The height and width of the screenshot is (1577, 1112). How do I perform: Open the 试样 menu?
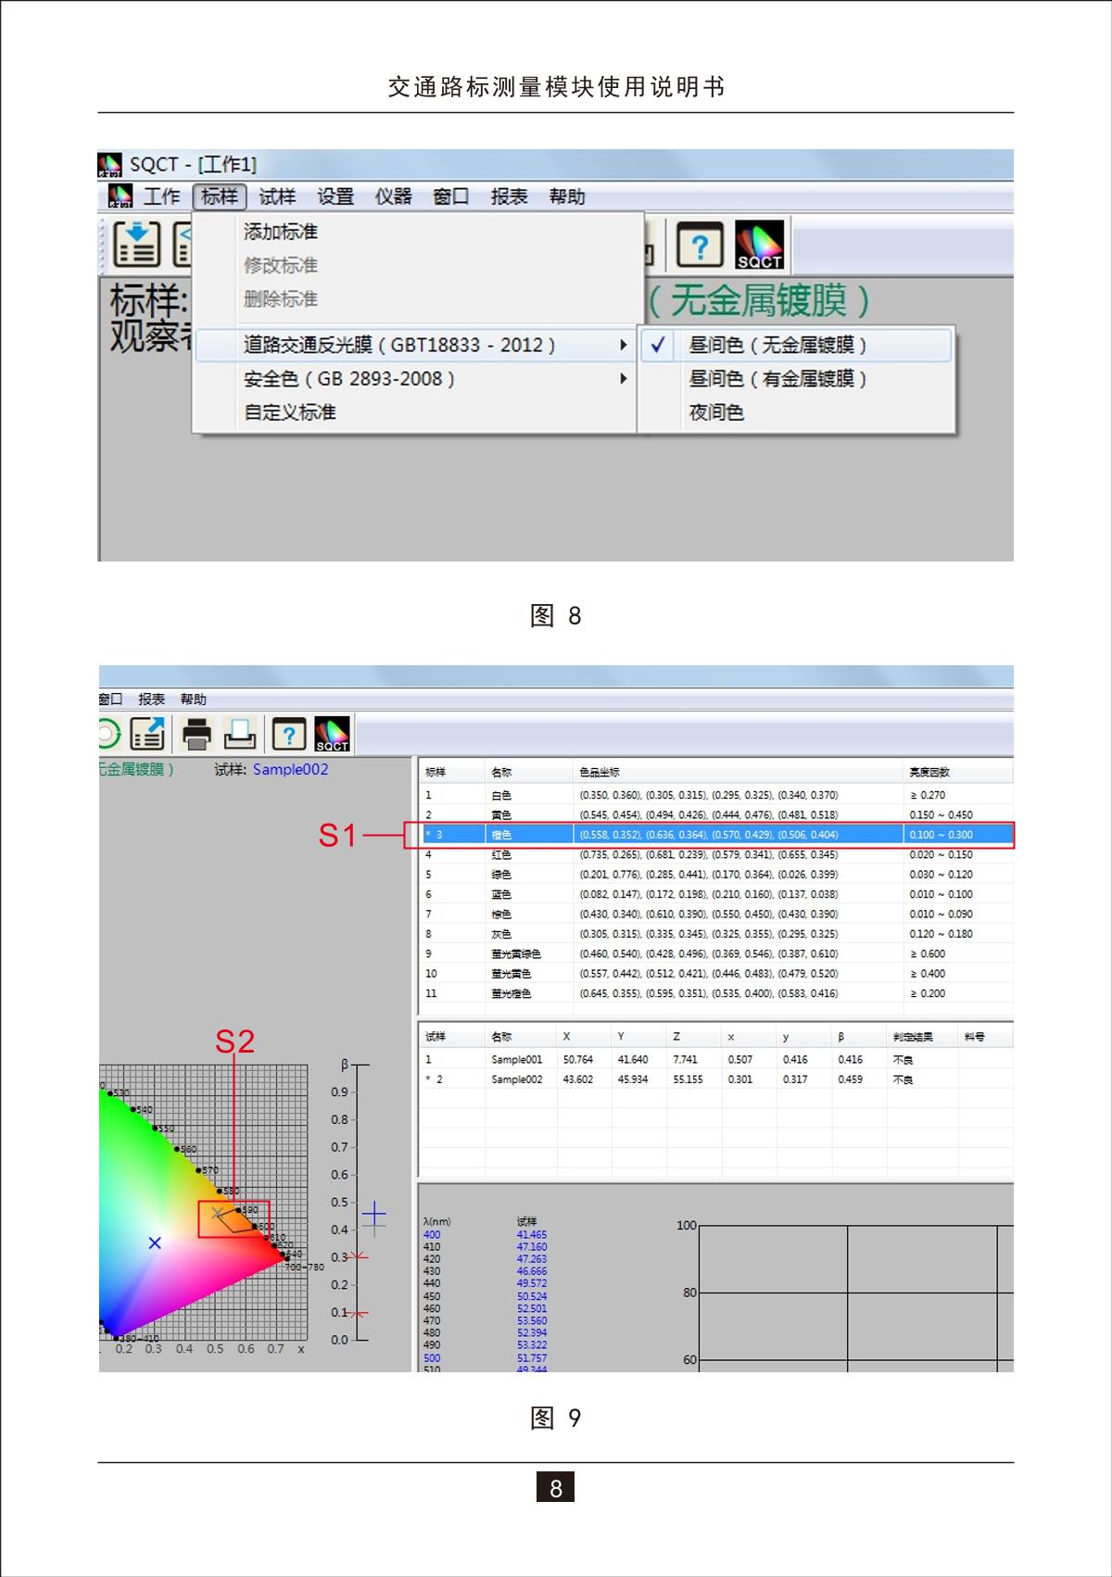(277, 196)
